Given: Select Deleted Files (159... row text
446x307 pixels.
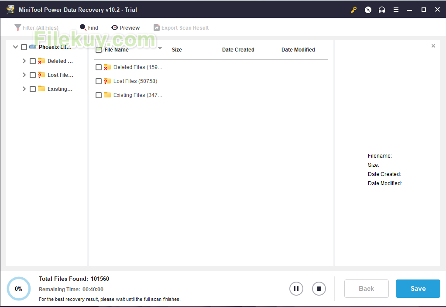Looking at the screenshot, I should [x=138, y=67].
